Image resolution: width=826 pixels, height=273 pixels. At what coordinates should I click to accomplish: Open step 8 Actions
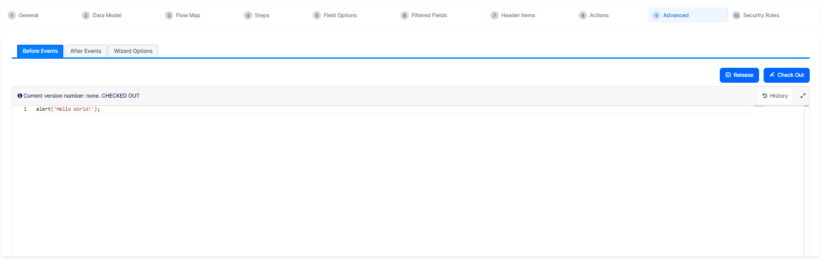[x=594, y=15]
